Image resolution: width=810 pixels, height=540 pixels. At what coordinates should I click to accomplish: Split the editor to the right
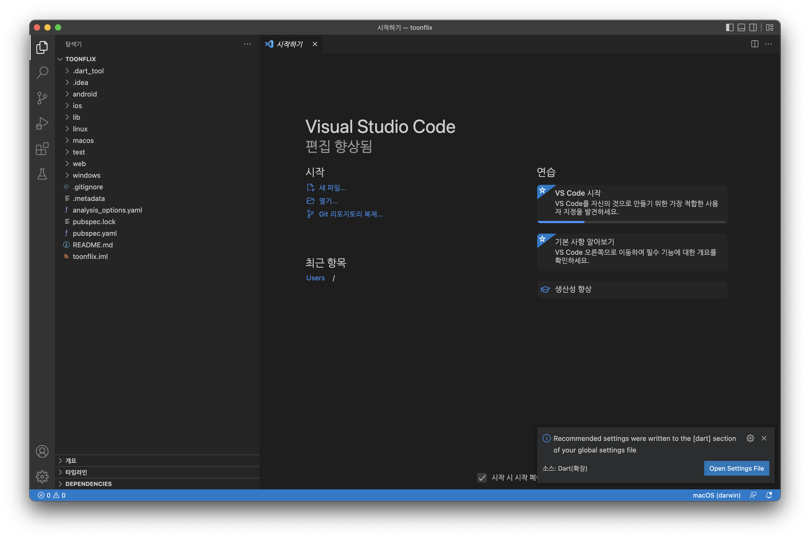(x=755, y=44)
